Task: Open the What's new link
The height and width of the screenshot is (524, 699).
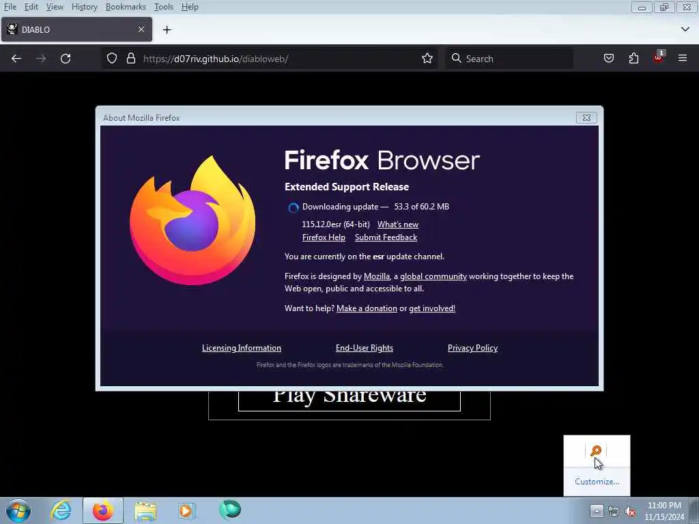Action: pyautogui.click(x=398, y=224)
